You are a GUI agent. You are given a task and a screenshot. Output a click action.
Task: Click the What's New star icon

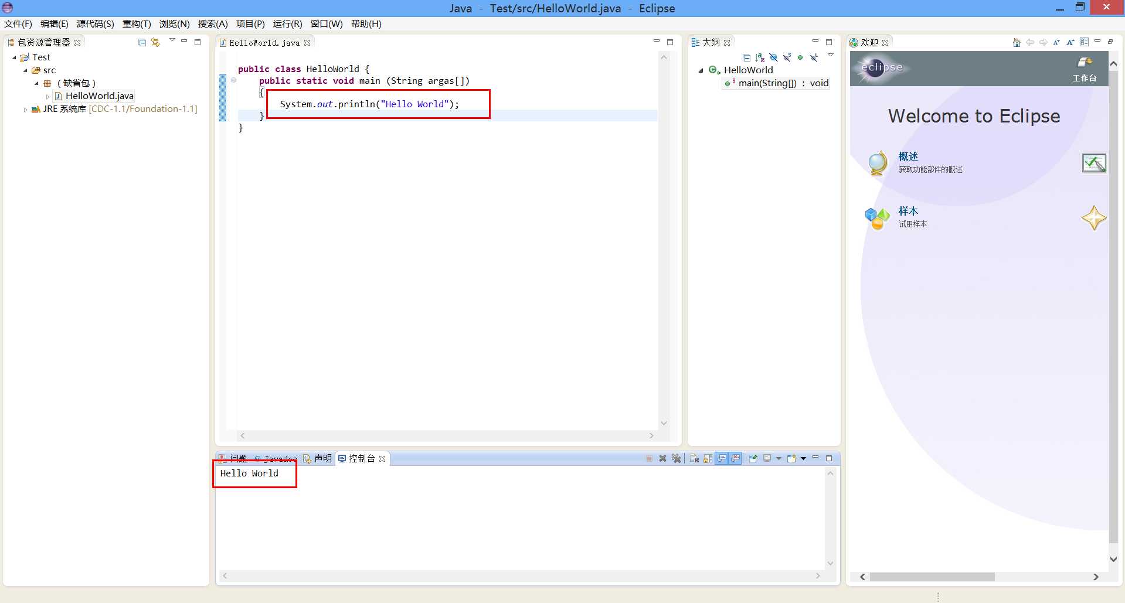click(x=1094, y=218)
